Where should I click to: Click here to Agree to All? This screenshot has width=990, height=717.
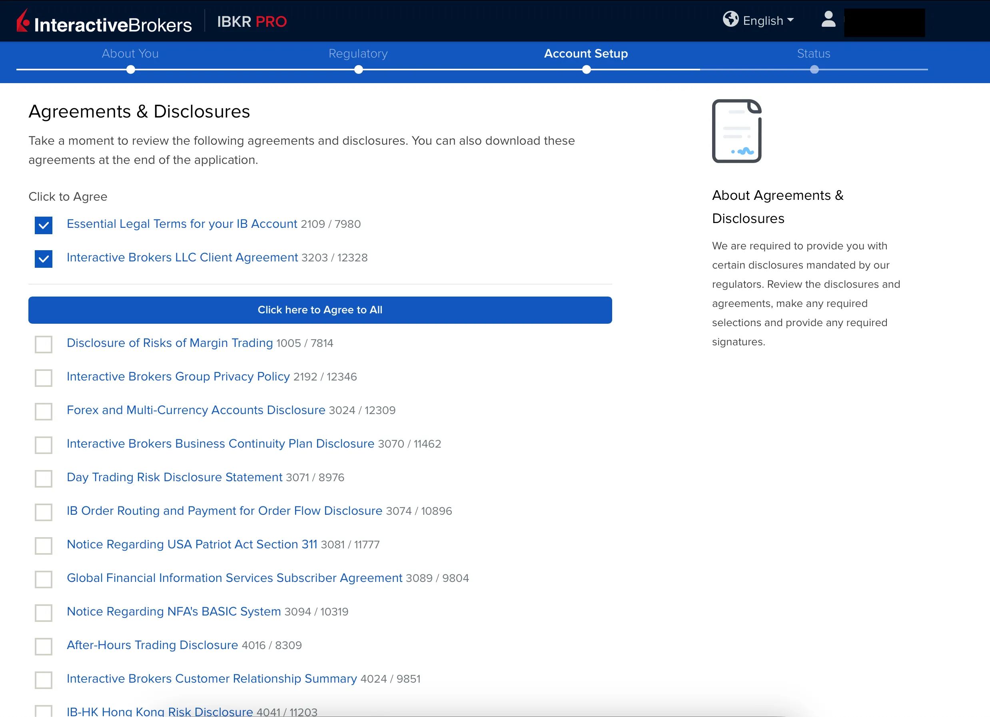coord(320,310)
